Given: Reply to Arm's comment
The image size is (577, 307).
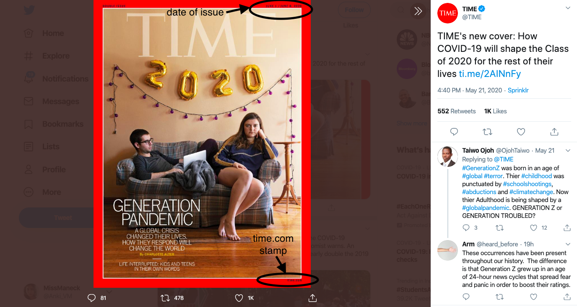Looking at the screenshot, I should (466, 297).
